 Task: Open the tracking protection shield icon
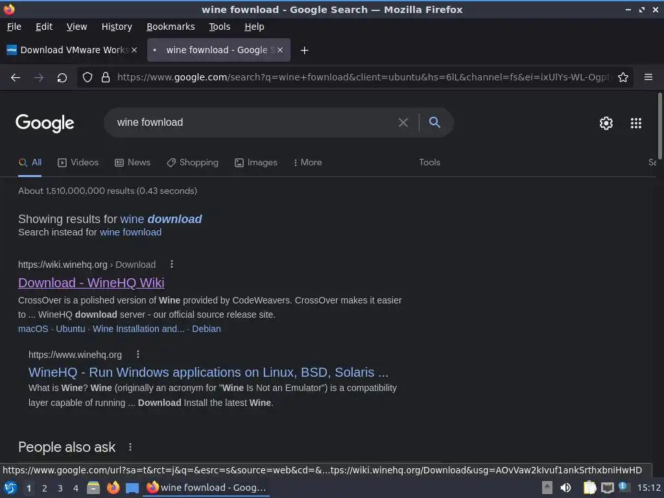88,78
